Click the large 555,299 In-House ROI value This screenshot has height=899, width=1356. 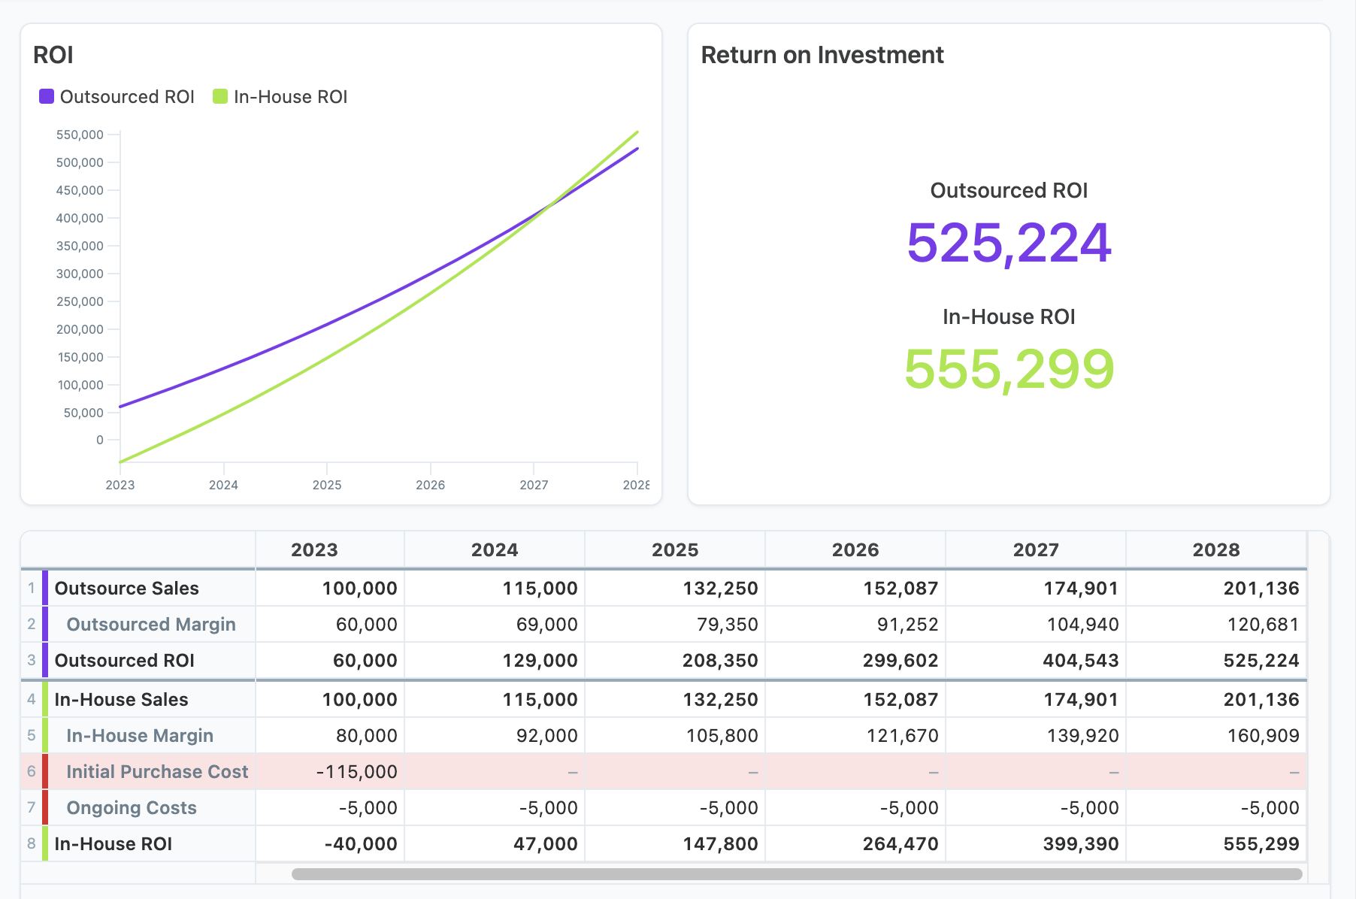[x=1009, y=370]
